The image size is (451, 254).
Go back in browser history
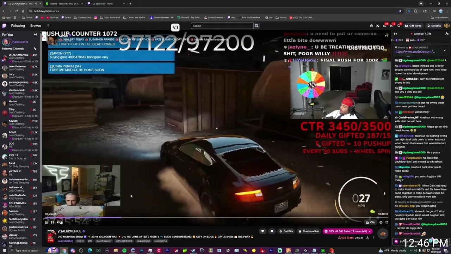tap(4, 11)
